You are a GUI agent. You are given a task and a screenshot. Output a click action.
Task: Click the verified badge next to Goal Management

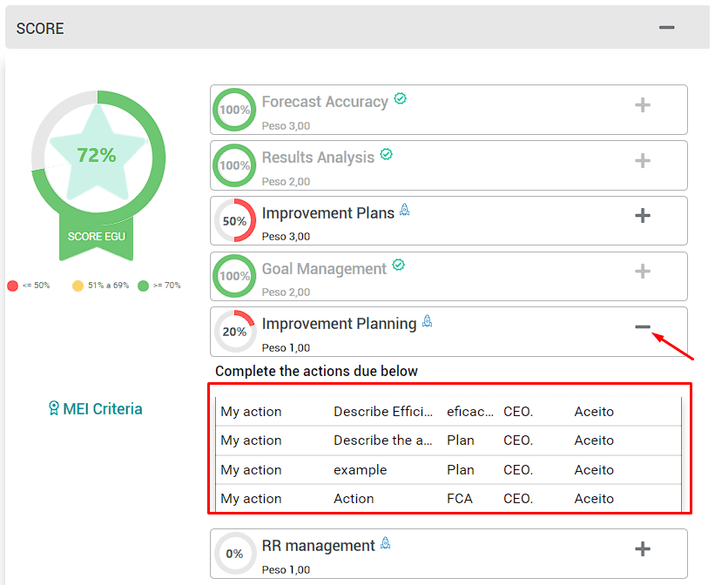[x=399, y=265]
